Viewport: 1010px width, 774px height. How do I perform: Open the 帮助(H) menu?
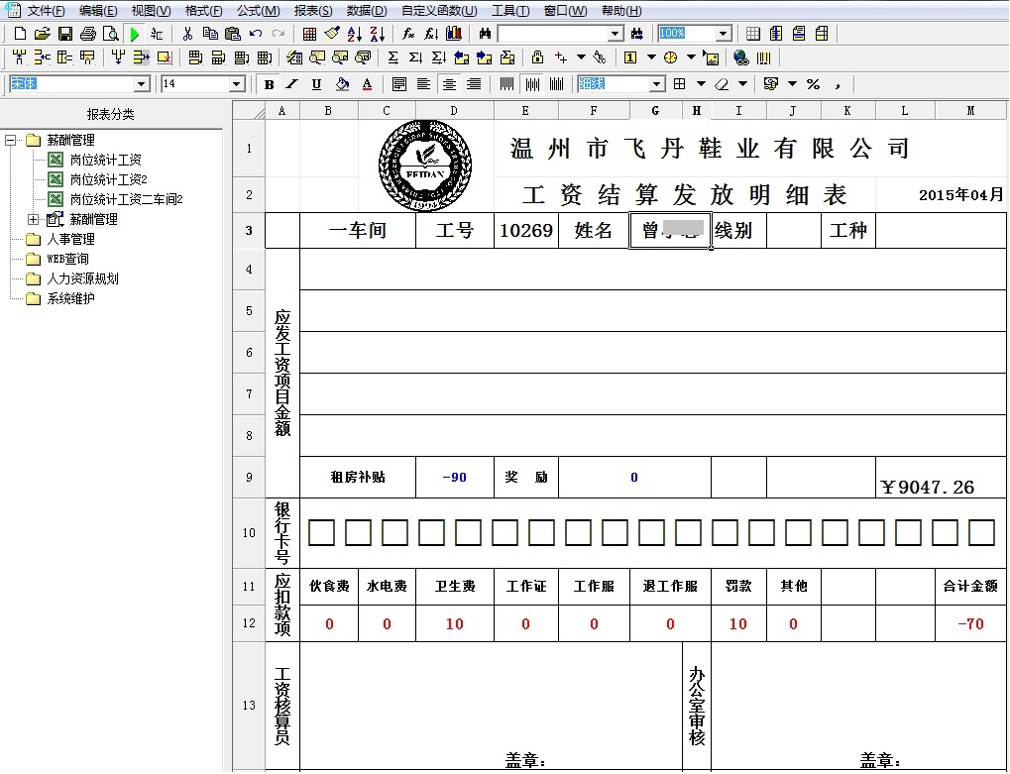pyautogui.click(x=621, y=11)
